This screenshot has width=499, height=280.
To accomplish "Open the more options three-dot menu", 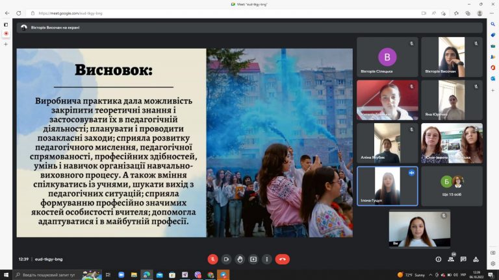I will [x=266, y=259].
